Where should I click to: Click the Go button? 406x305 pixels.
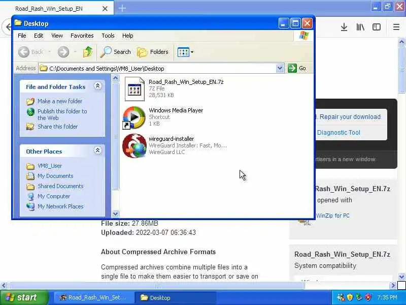pyautogui.click(x=297, y=68)
